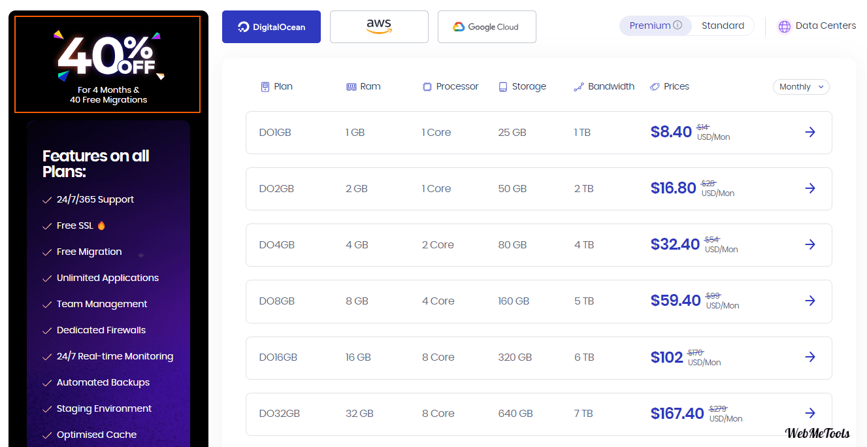The height and width of the screenshot is (447, 867).
Task: Click the 2 Core processor value
Action: [438, 245]
